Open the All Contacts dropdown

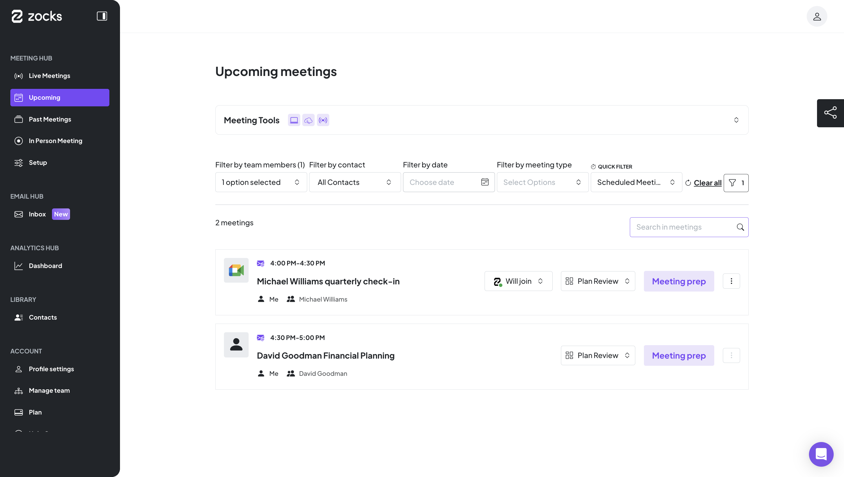(x=355, y=182)
